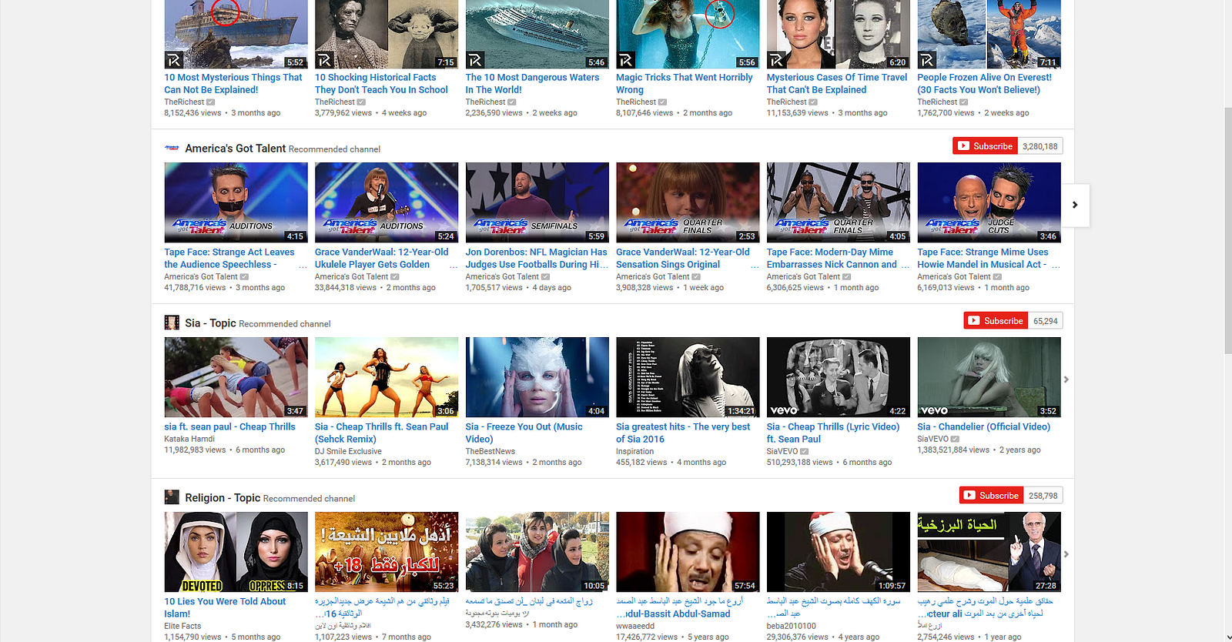Open 'Sia greatest hits' video title
Image resolution: width=1232 pixels, height=642 pixels.
coord(683,433)
